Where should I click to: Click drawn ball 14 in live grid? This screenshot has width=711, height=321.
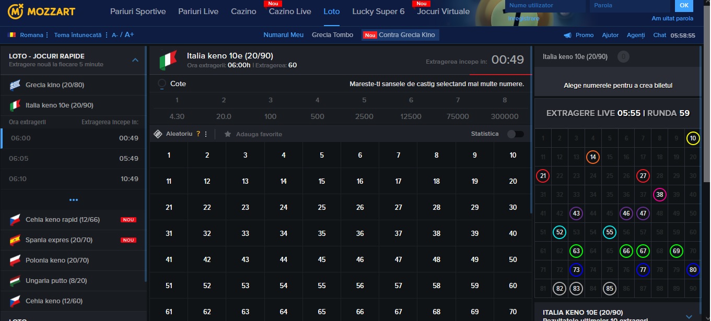[x=592, y=157]
